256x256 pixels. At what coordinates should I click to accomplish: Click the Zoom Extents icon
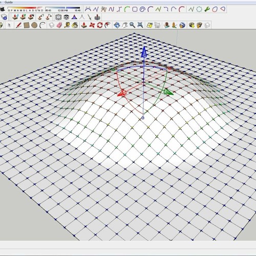click(x=140, y=25)
